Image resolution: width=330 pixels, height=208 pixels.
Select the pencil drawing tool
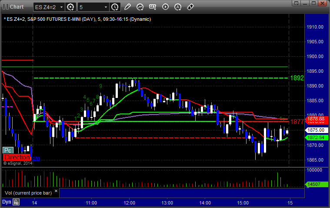127,7
